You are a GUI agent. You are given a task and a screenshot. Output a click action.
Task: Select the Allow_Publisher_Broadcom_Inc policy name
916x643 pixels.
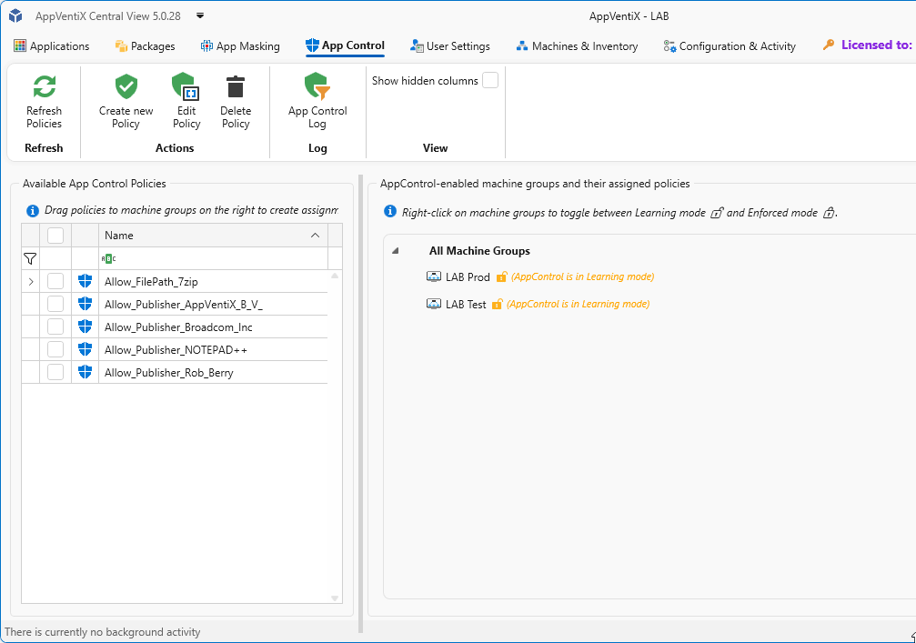click(178, 327)
